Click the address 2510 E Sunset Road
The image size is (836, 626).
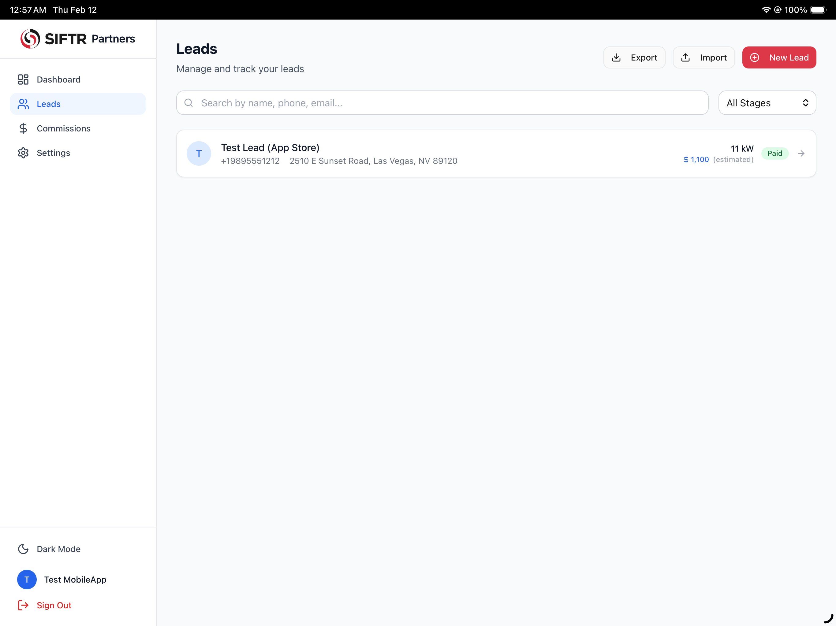pos(373,161)
